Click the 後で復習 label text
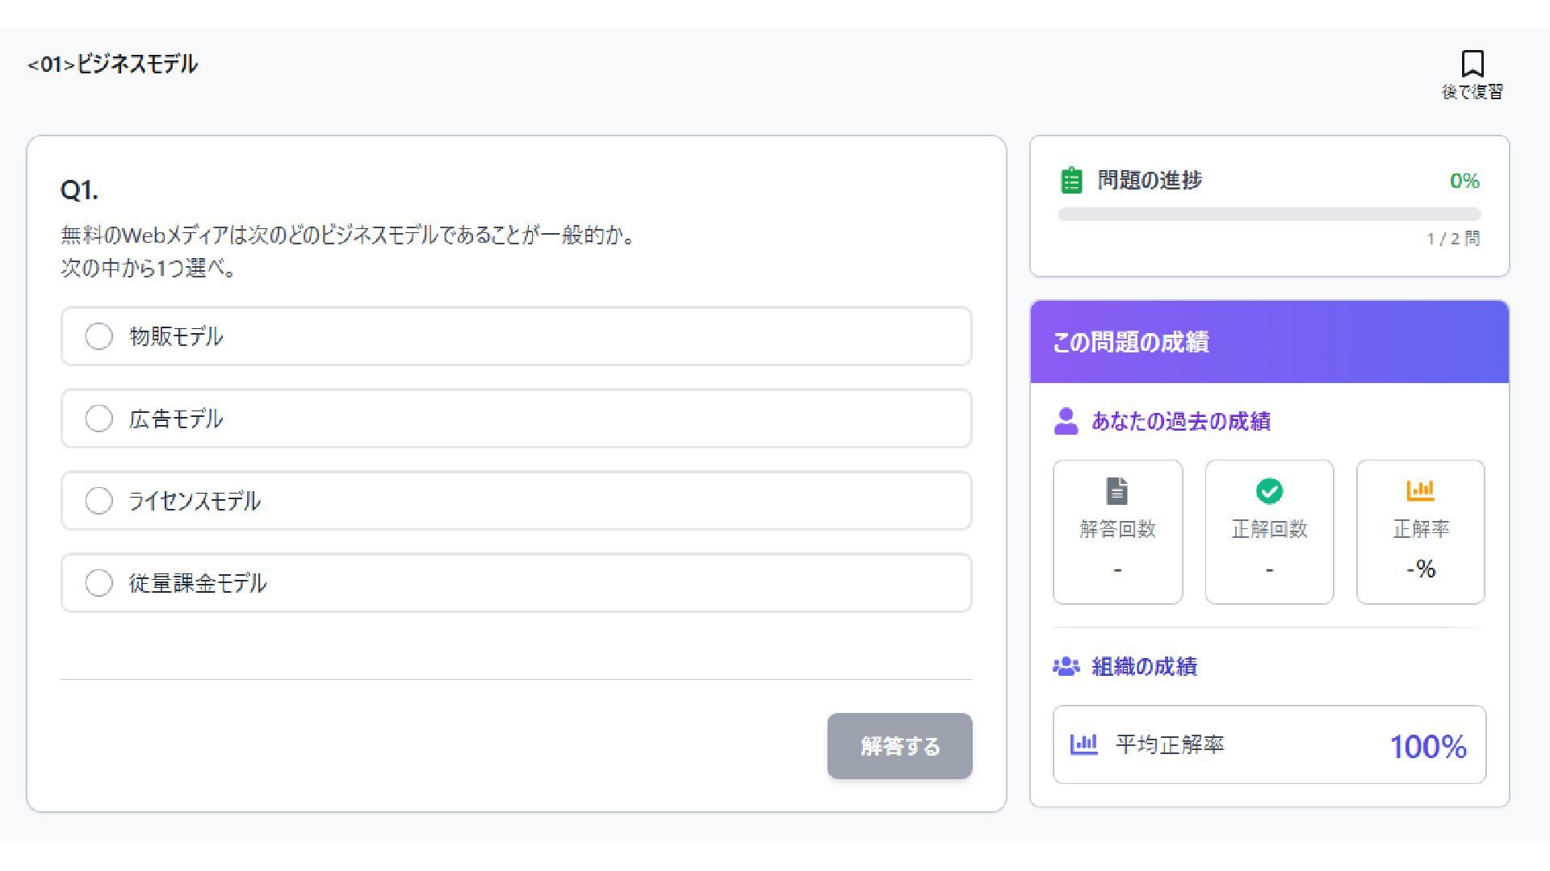1550x871 pixels. [x=1472, y=92]
